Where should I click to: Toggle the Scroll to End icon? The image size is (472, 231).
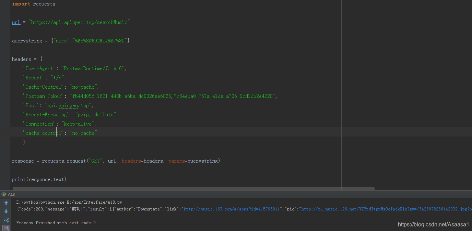coord(6,228)
